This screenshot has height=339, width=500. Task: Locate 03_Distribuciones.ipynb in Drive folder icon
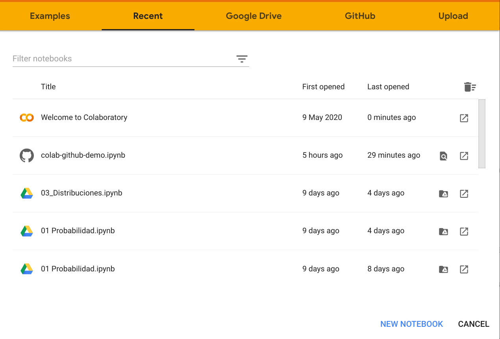point(443,193)
